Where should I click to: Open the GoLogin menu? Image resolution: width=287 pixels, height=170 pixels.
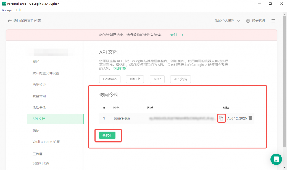[x=8, y=10]
